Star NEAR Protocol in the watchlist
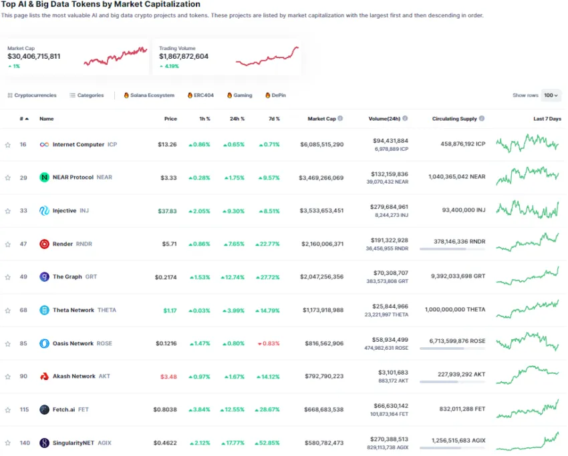The image size is (568, 456). click(x=7, y=178)
